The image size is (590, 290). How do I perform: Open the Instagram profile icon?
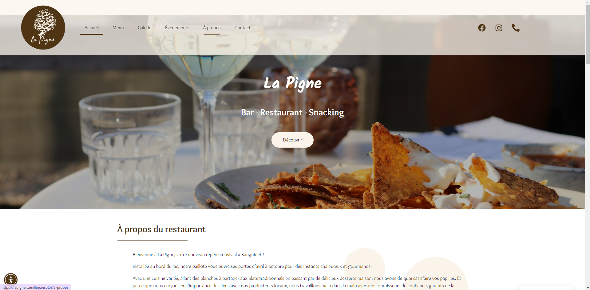point(499,28)
